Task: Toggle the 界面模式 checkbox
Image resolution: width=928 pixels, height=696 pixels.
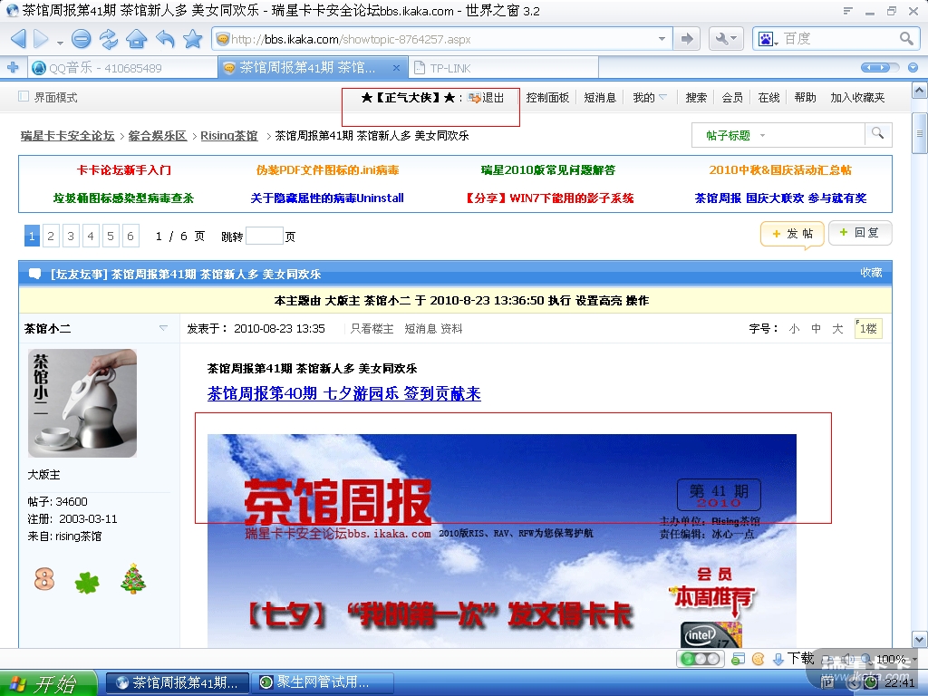Action: click(x=24, y=96)
